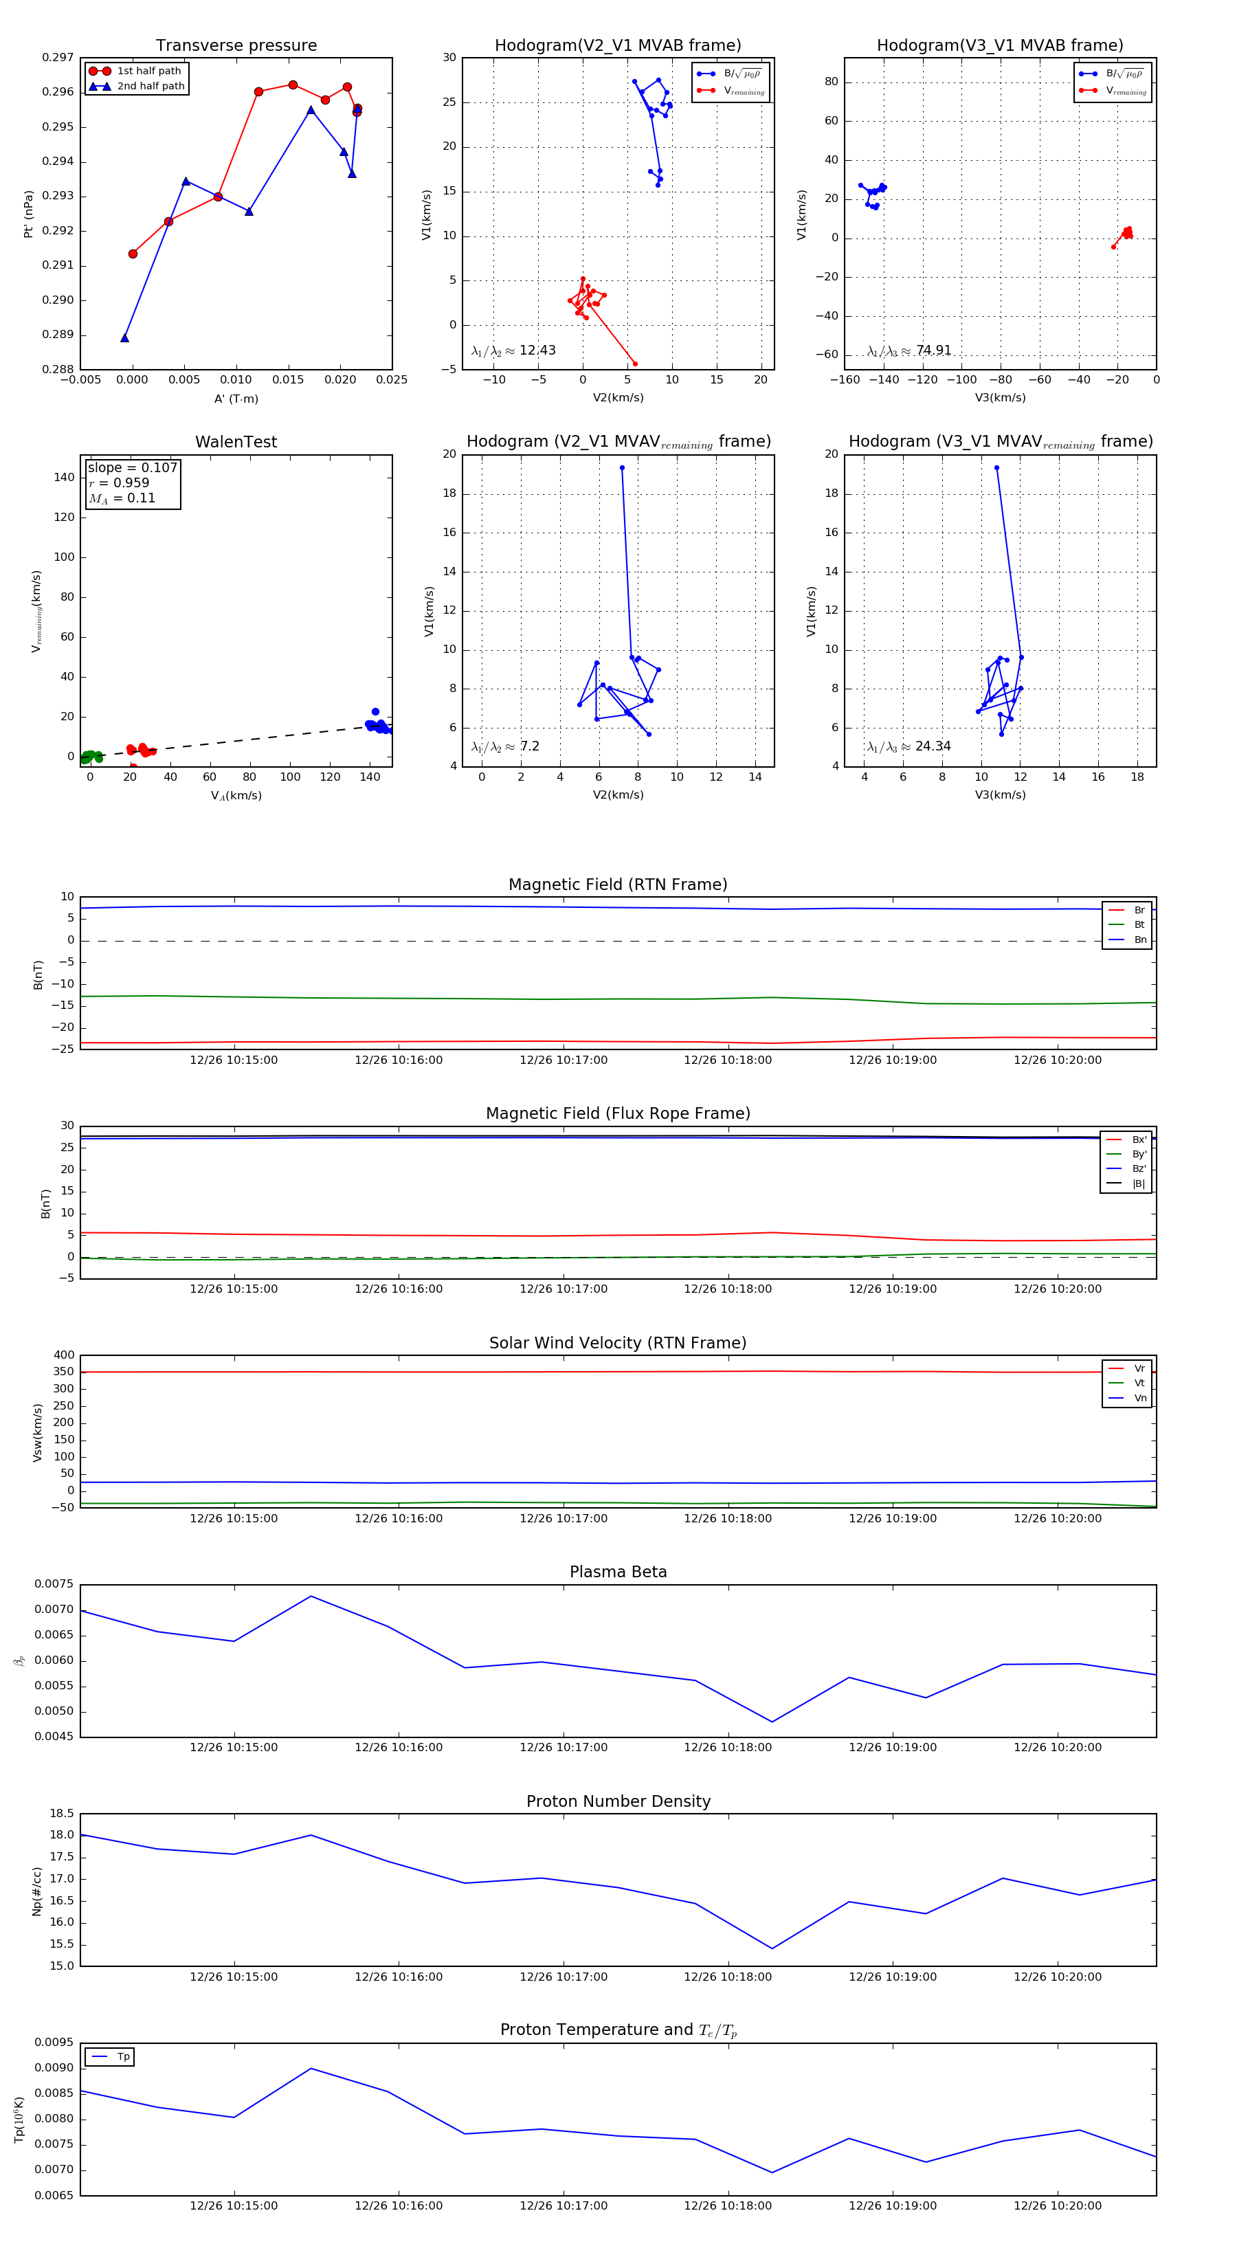
Task: Click the 'WalenTest' plot title
Action: click(236, 442)
